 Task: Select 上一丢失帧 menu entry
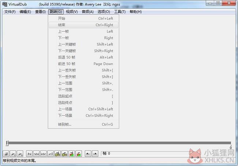83,70
